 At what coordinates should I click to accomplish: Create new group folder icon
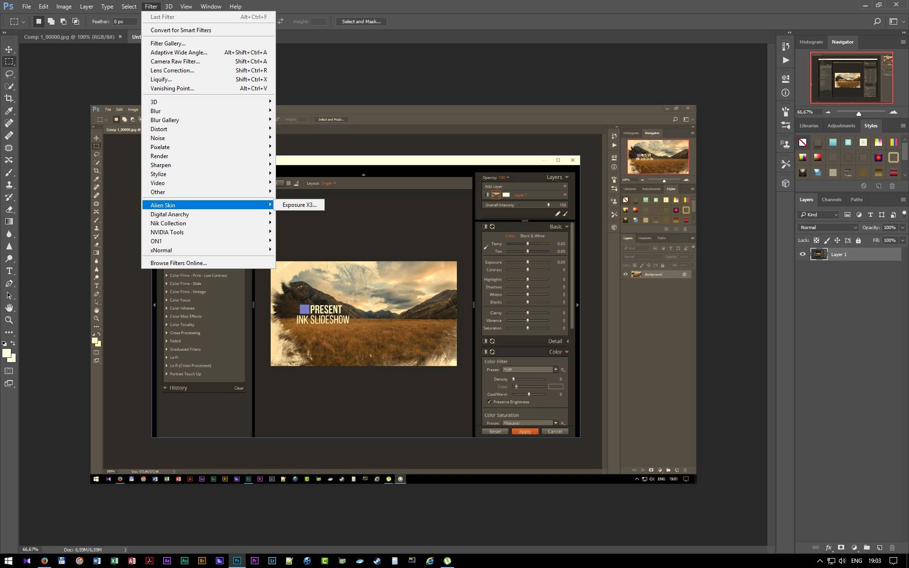pyautogui.click(x=867, y=548)
